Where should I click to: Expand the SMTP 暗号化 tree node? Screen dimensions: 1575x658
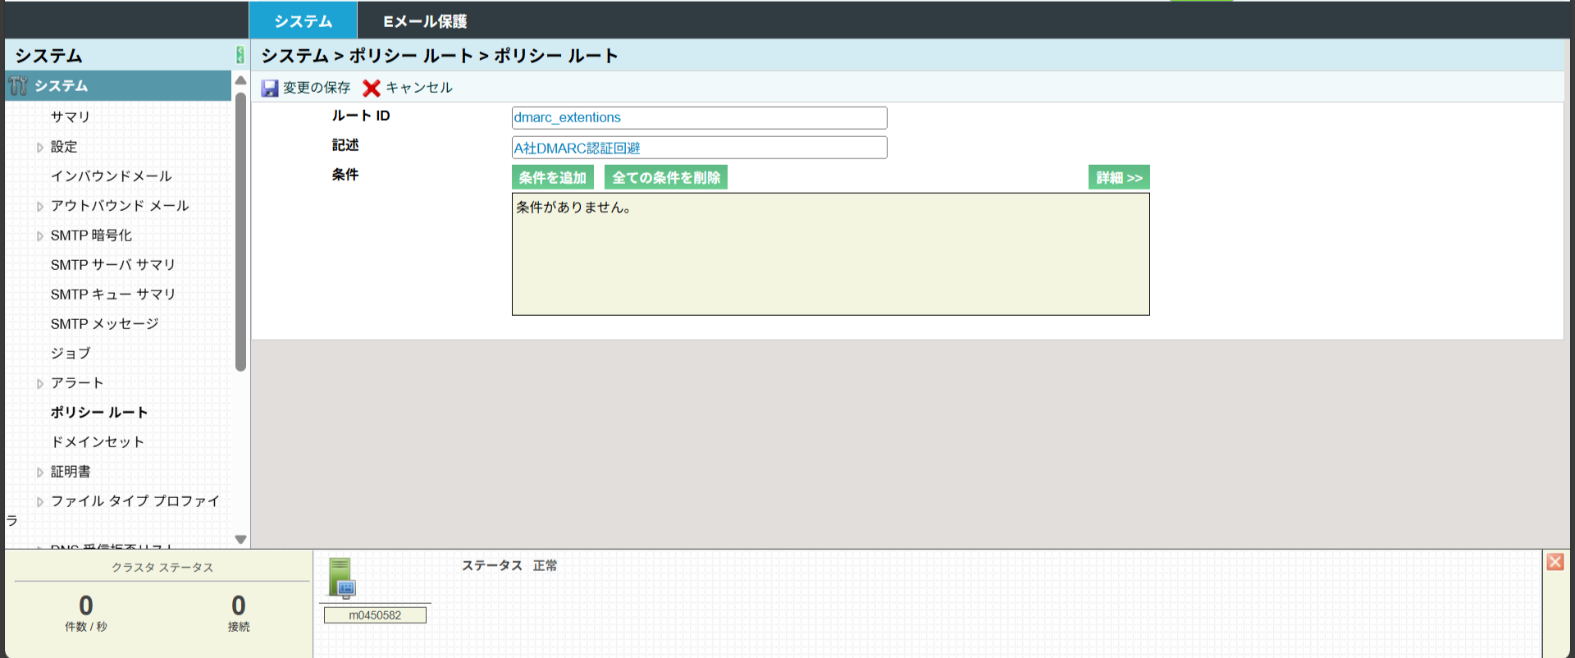click(x=39, y=236)
